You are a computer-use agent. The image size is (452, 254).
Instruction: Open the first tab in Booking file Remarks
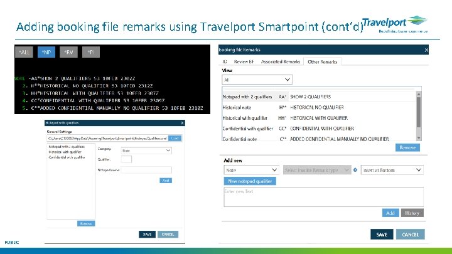click(225, 61)
